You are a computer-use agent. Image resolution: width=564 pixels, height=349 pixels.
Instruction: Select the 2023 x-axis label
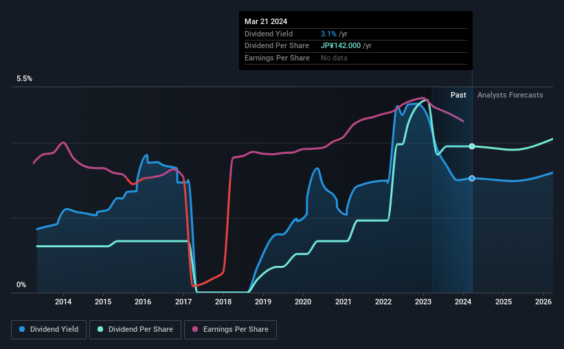pyautogui.click(x=423, y=302)
